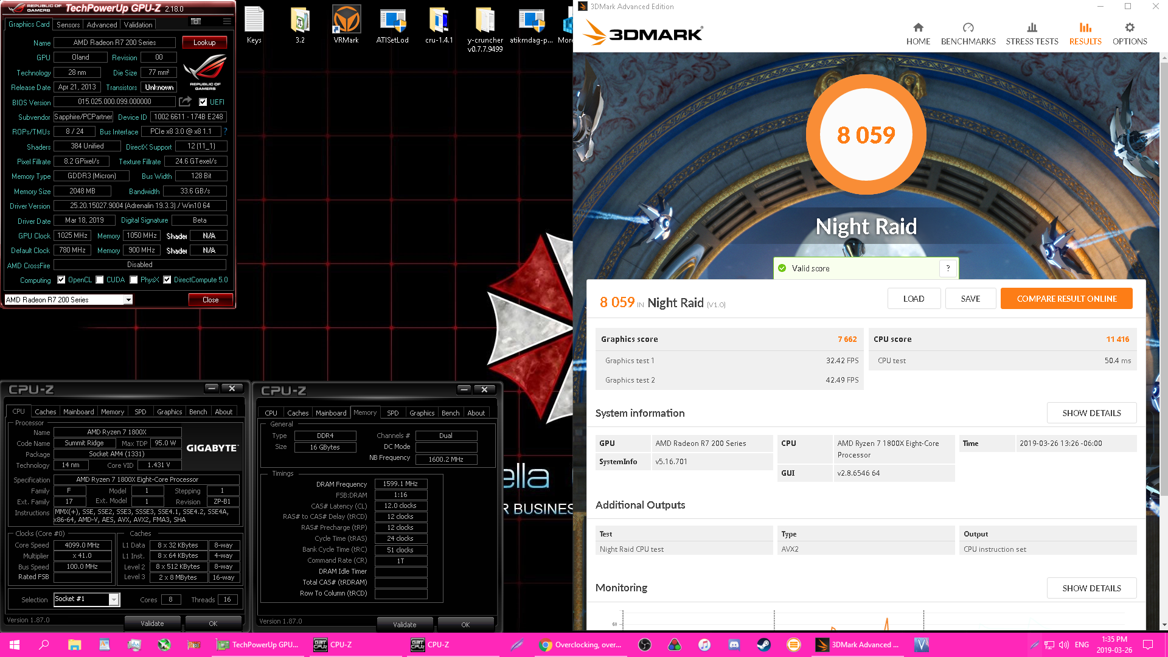Toggle the CUDA checkbox

pos(100,280)
